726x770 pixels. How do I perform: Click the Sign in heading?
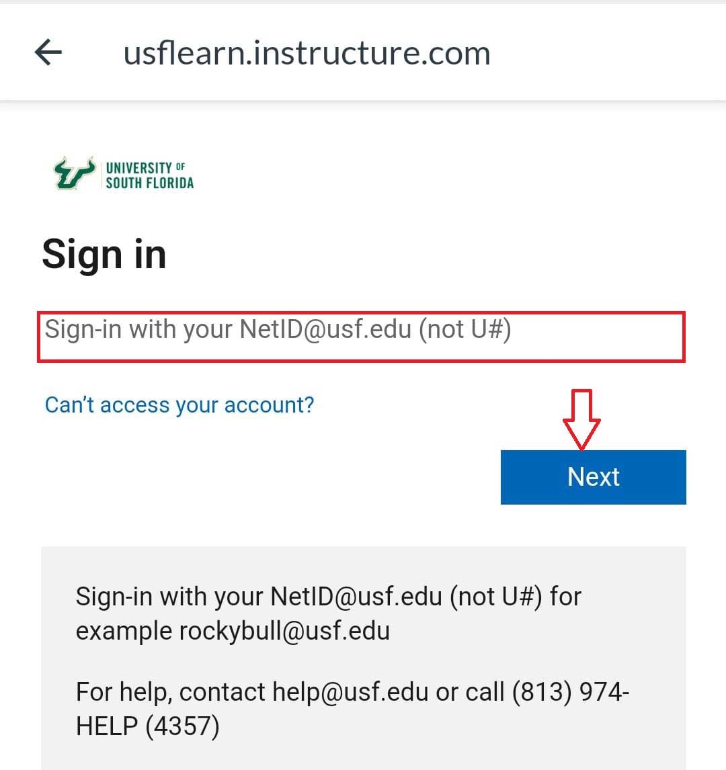click(x=104, y=255)
